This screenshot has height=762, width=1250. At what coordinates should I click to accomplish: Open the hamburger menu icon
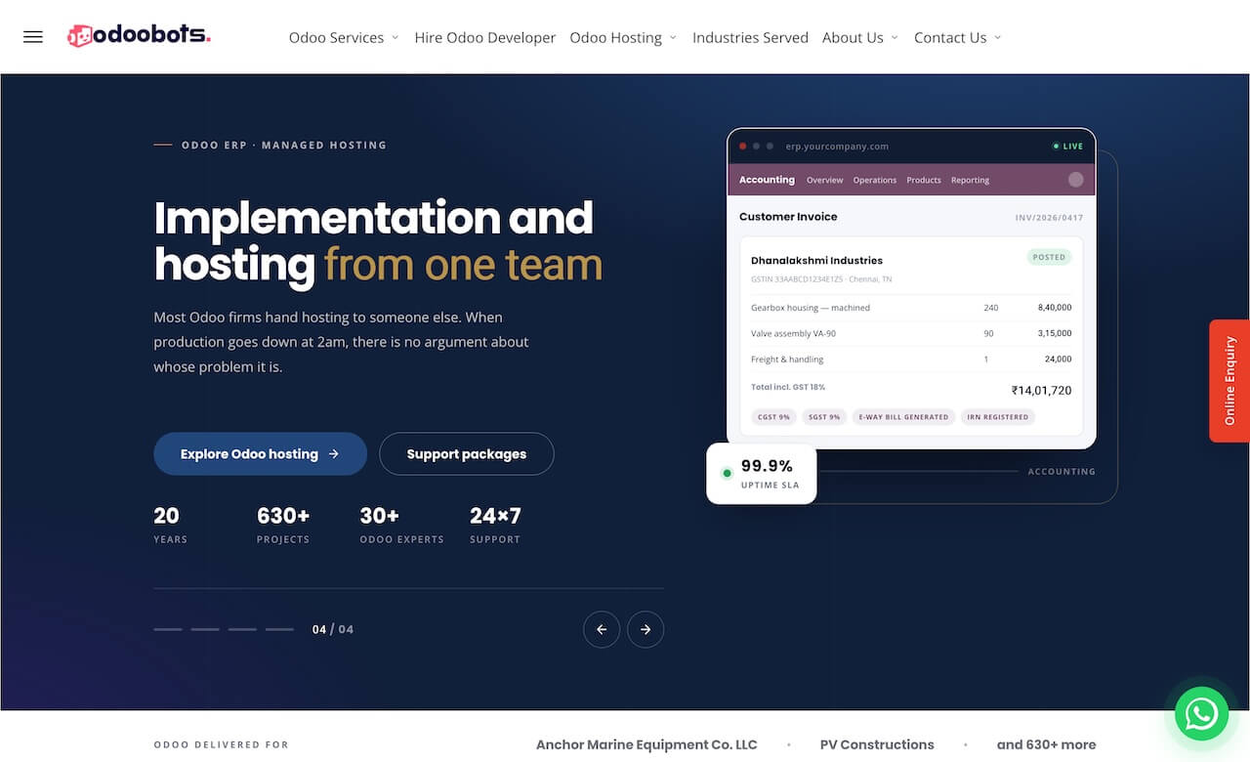(33, 37)
